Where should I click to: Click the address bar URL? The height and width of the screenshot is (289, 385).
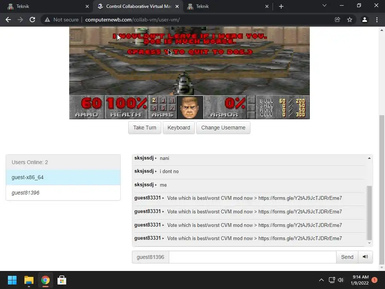(x=133, y=20)
